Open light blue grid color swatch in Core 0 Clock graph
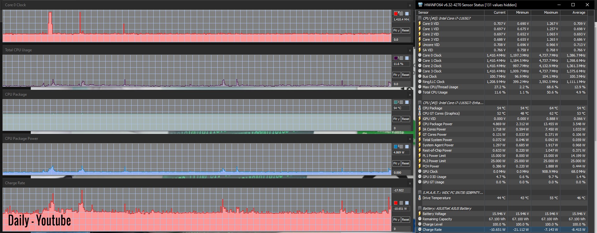 point(407,14)
